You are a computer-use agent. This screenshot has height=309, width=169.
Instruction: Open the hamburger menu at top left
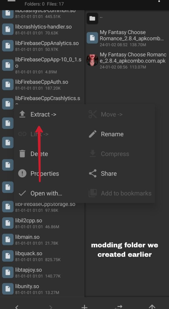click(x=11, y=1)
